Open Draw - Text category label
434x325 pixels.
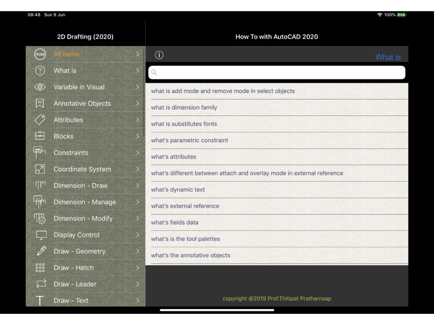[x=71, y=300]
